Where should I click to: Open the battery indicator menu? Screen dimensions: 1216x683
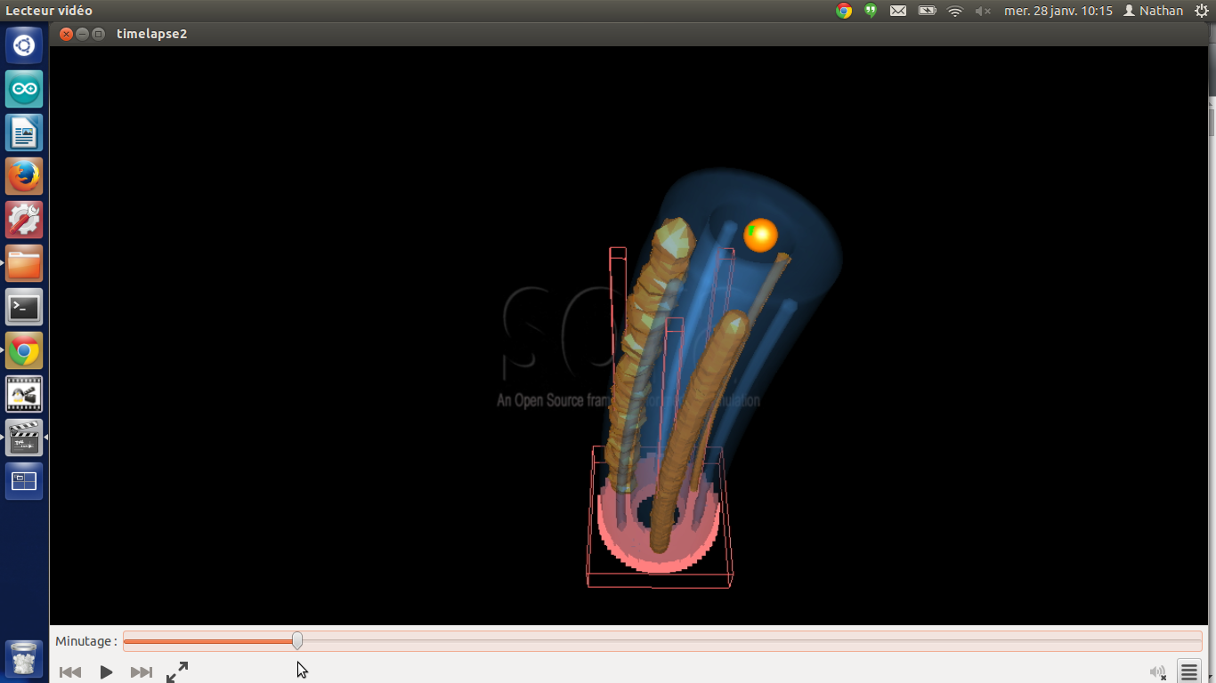tap(927, 11)
